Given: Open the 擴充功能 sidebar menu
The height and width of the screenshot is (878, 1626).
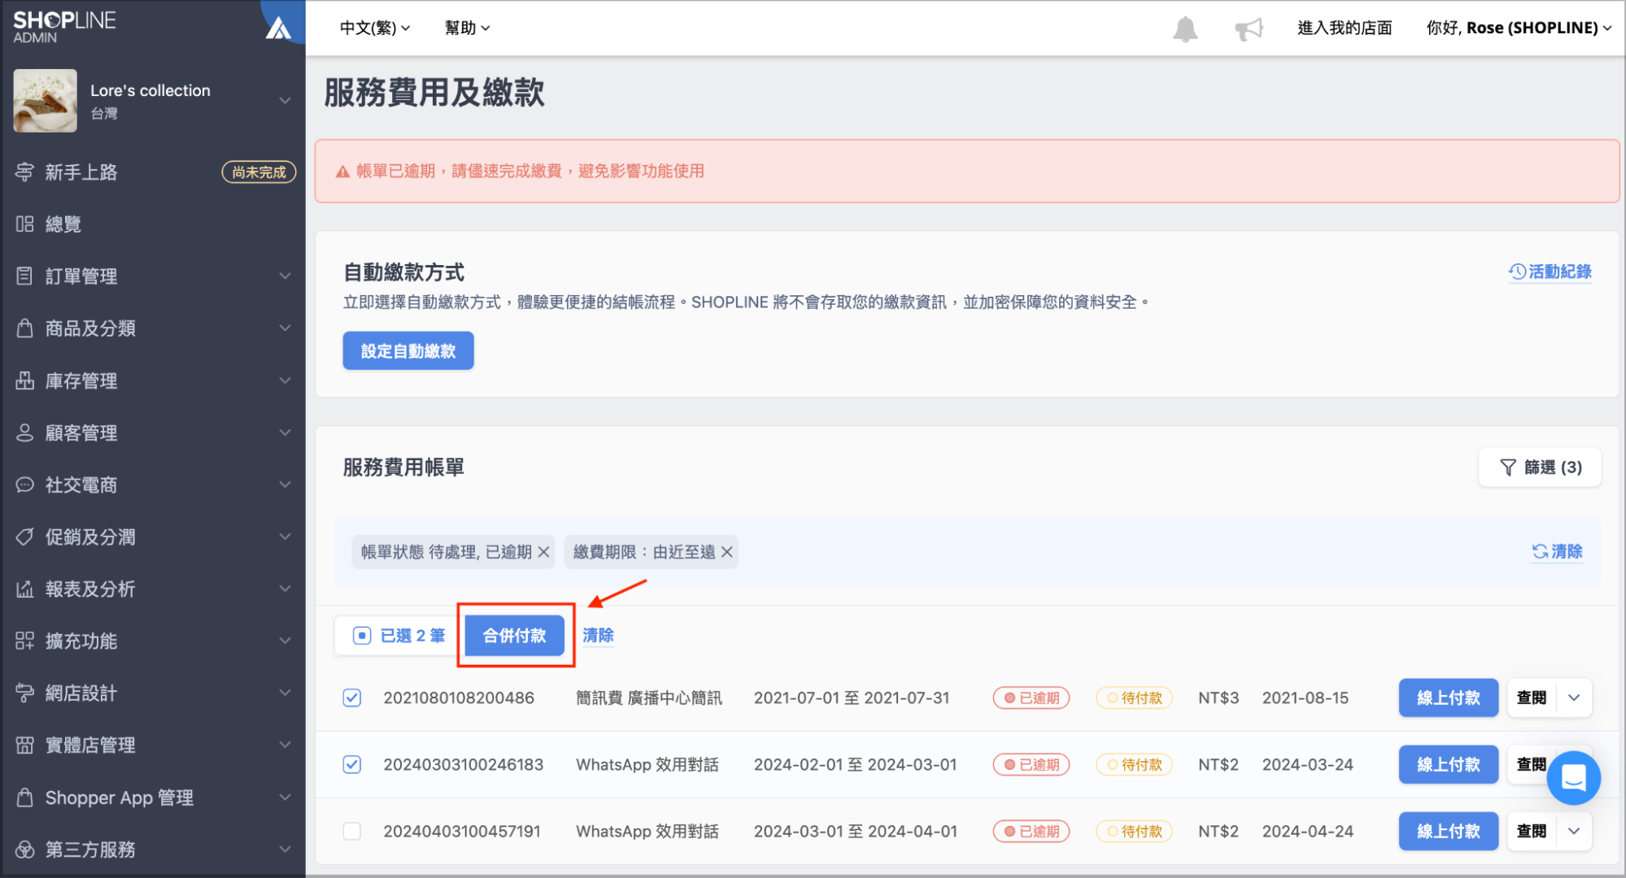Looking at the screenshot, I should pos(153,641).
